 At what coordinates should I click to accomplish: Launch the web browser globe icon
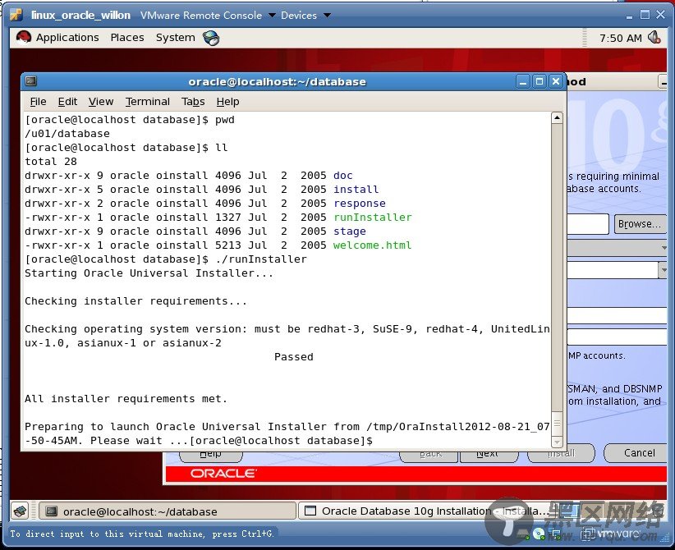coord(211,39)
